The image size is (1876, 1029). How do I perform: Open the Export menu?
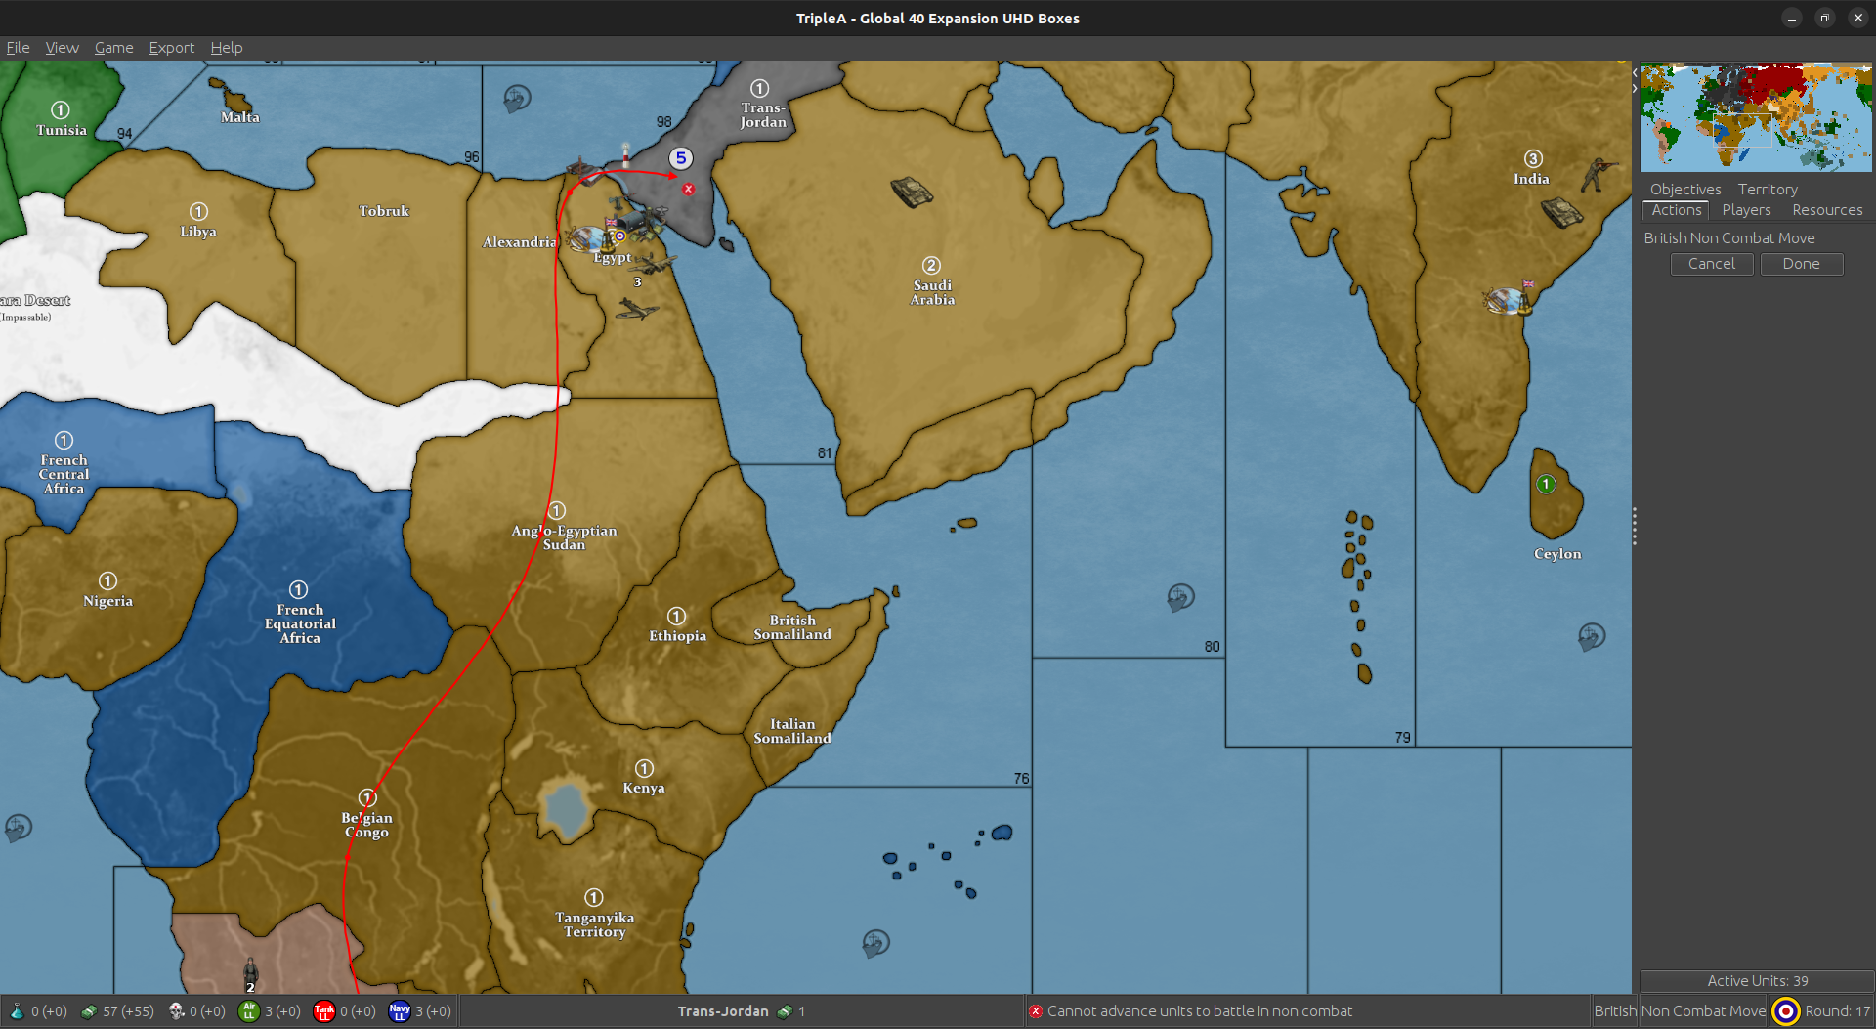point(171,47)
